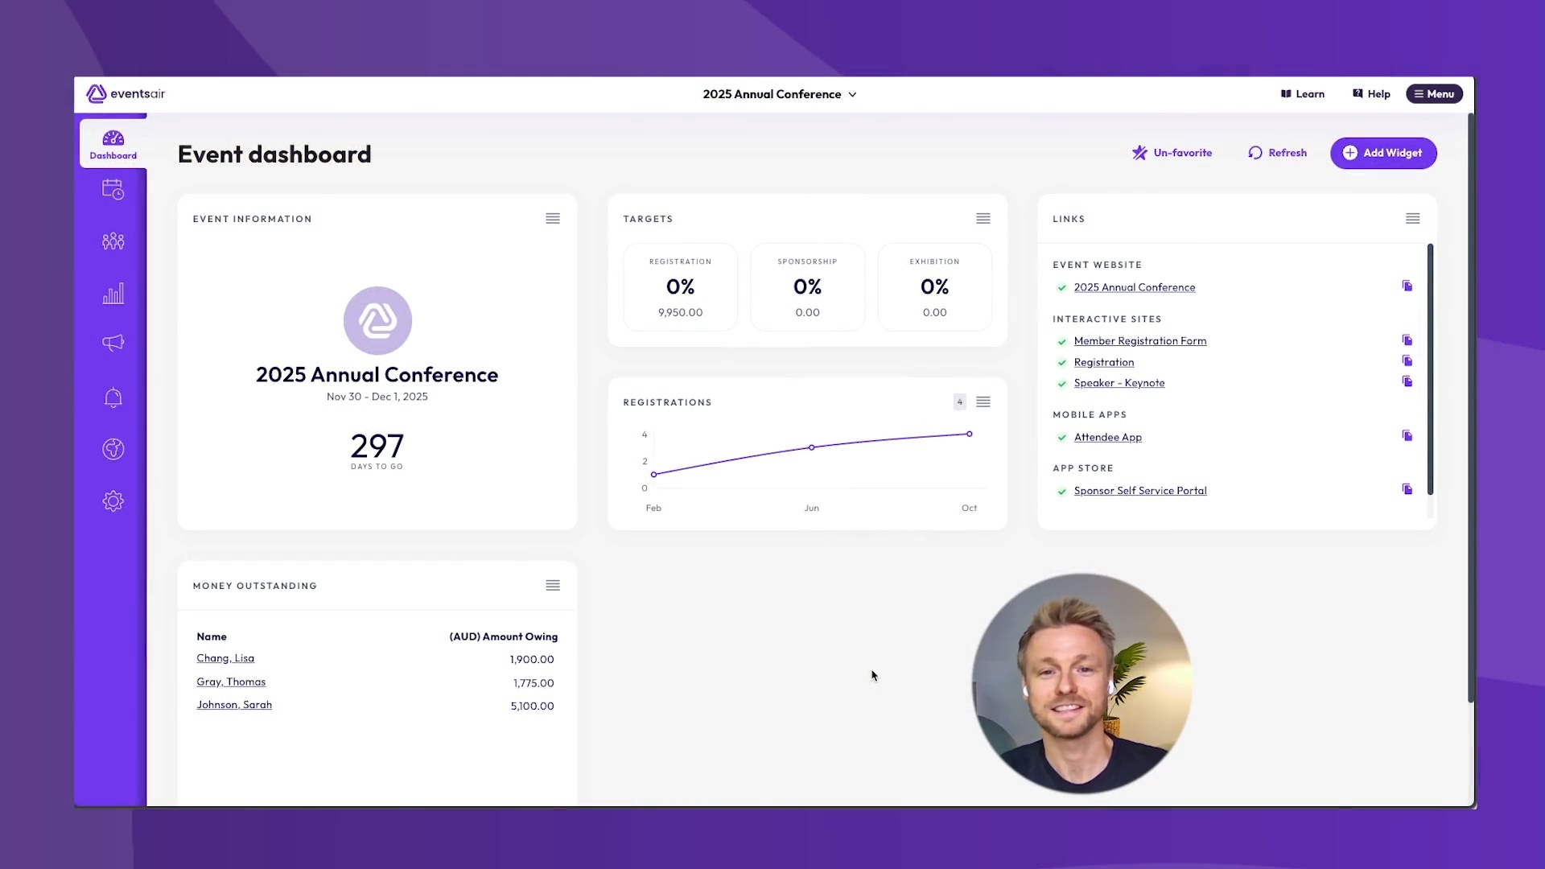
Task: Click the 5,100.00 amount owing value
Action: [532, 706]
